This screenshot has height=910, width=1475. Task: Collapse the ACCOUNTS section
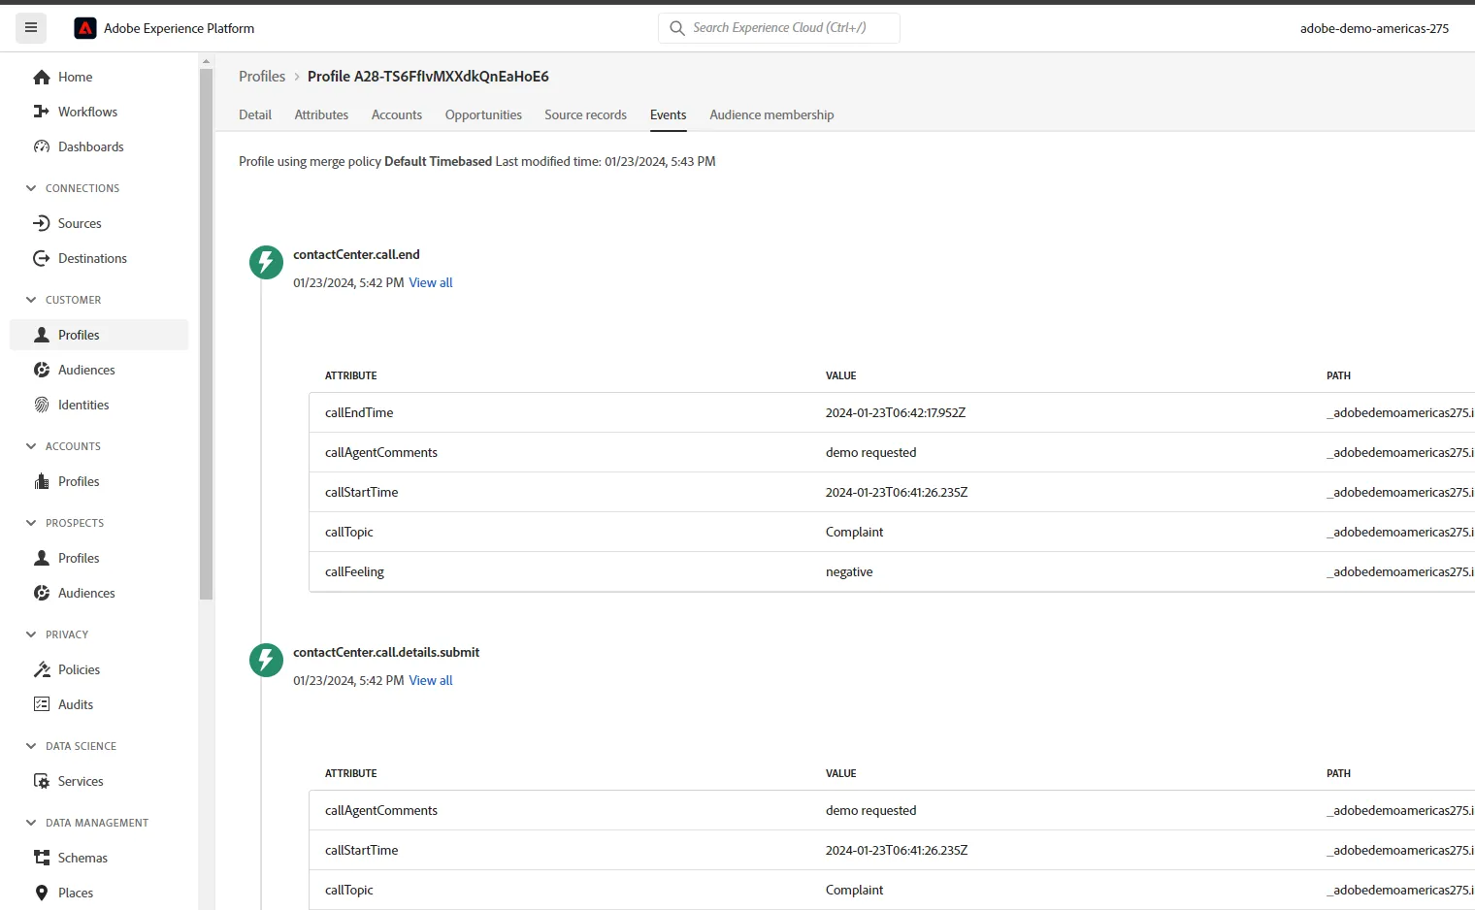point(31,446)
